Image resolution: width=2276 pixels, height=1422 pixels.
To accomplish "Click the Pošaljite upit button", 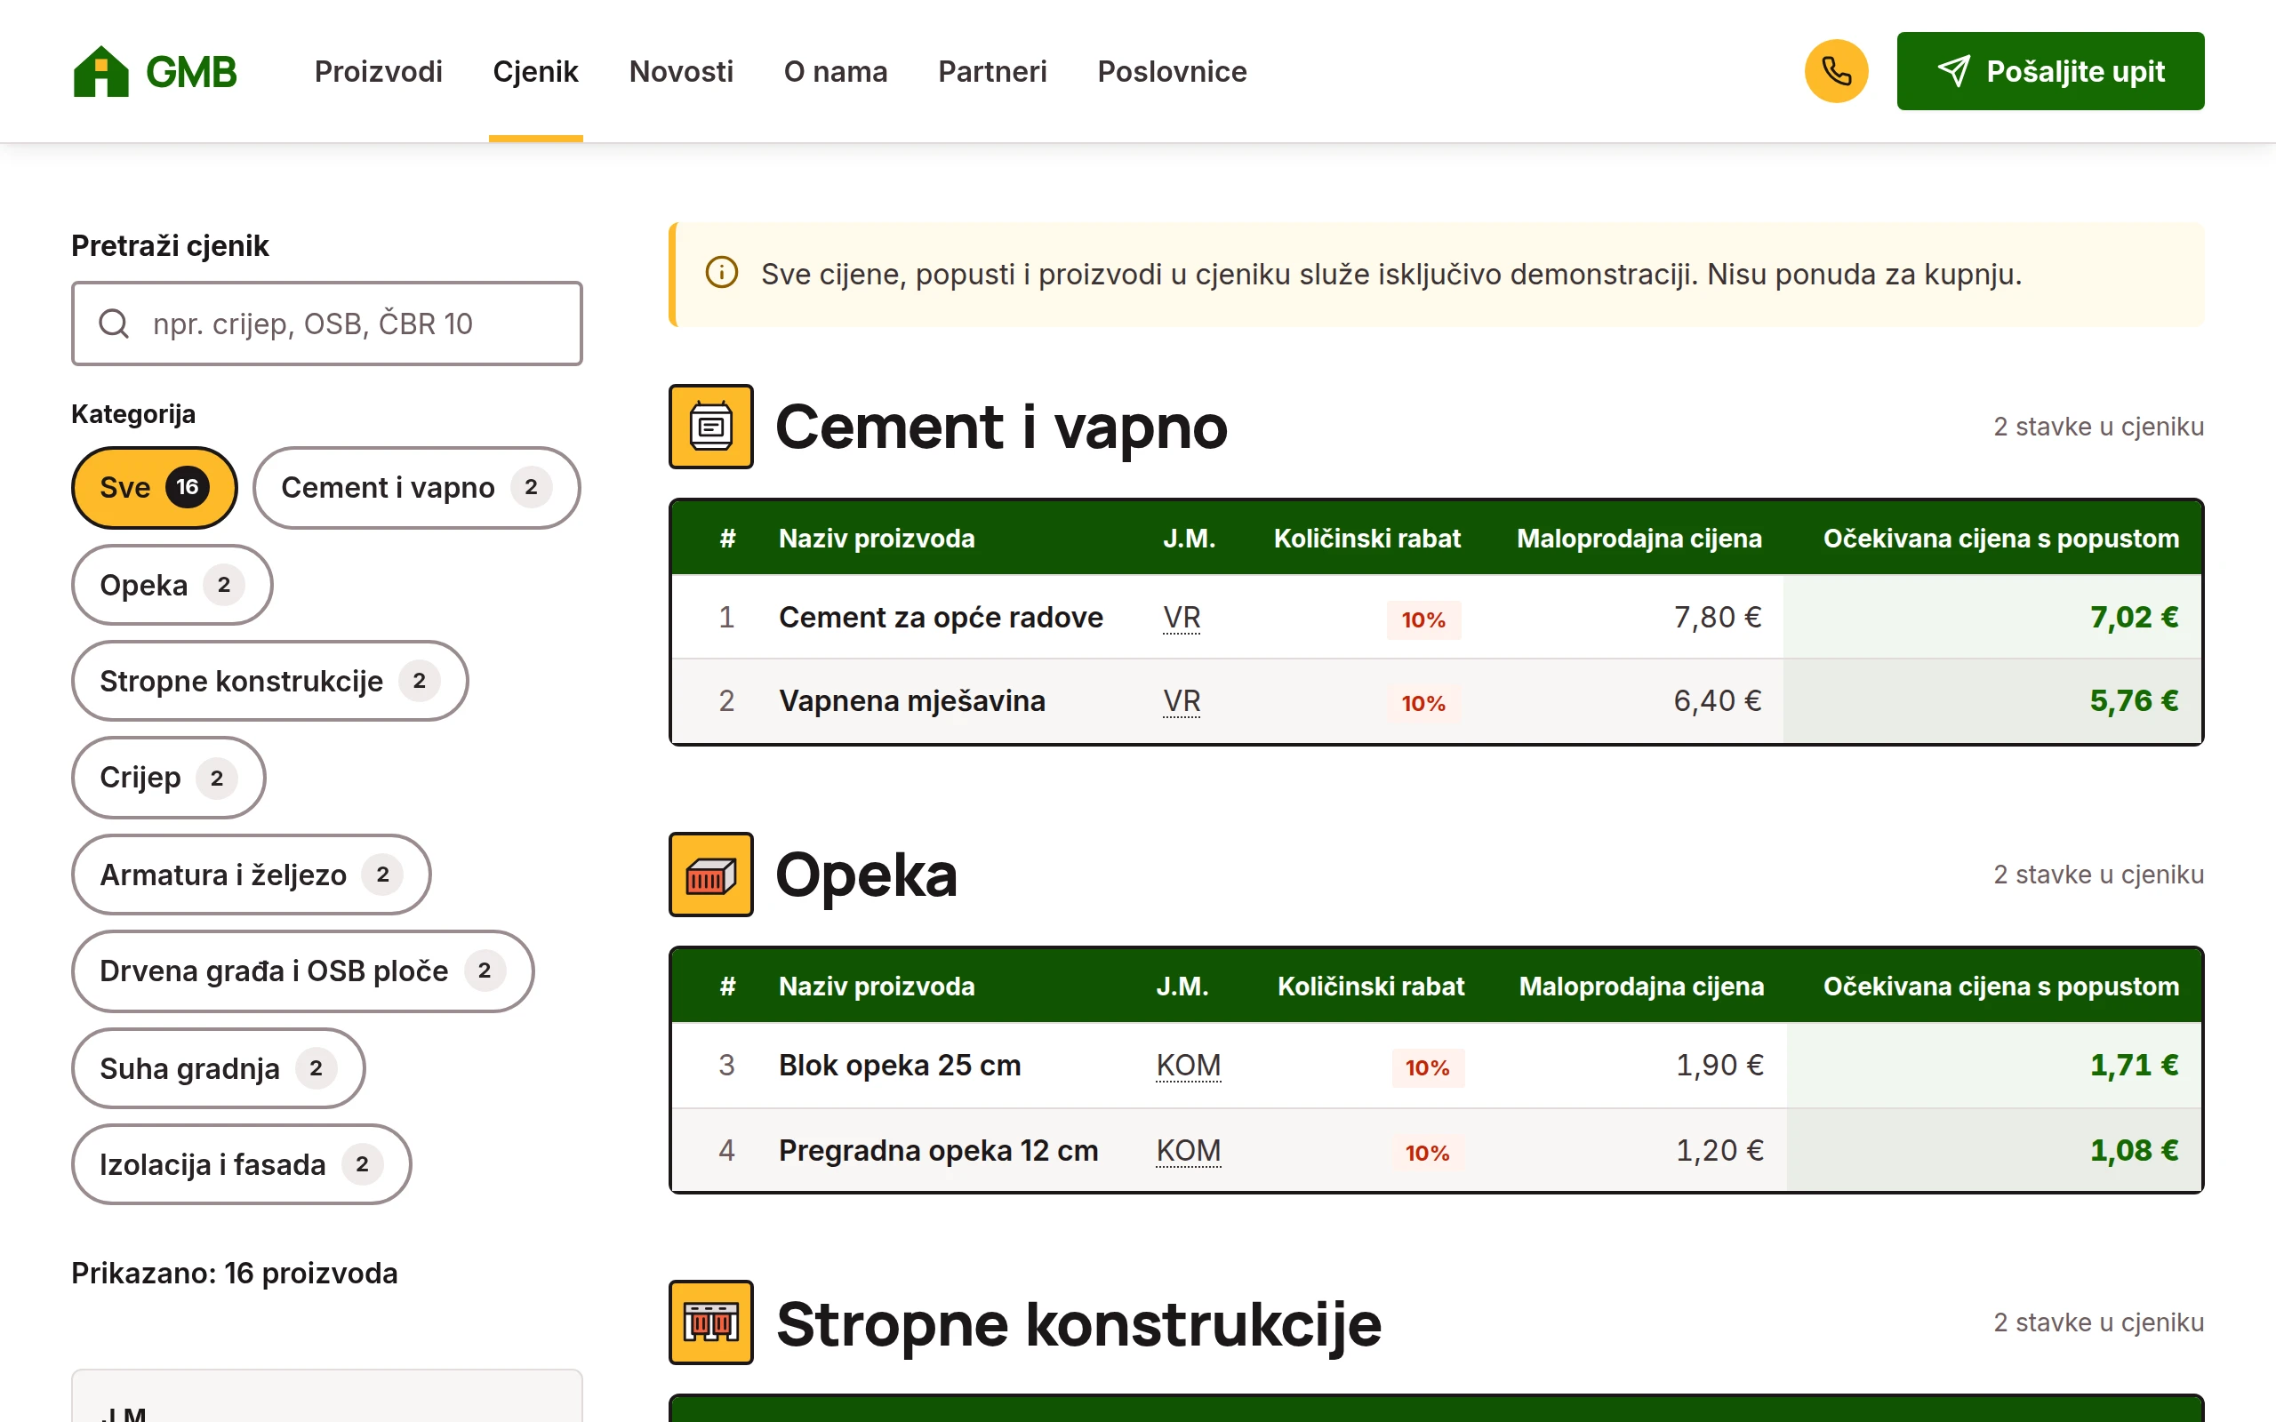I will pos(2049,71).
